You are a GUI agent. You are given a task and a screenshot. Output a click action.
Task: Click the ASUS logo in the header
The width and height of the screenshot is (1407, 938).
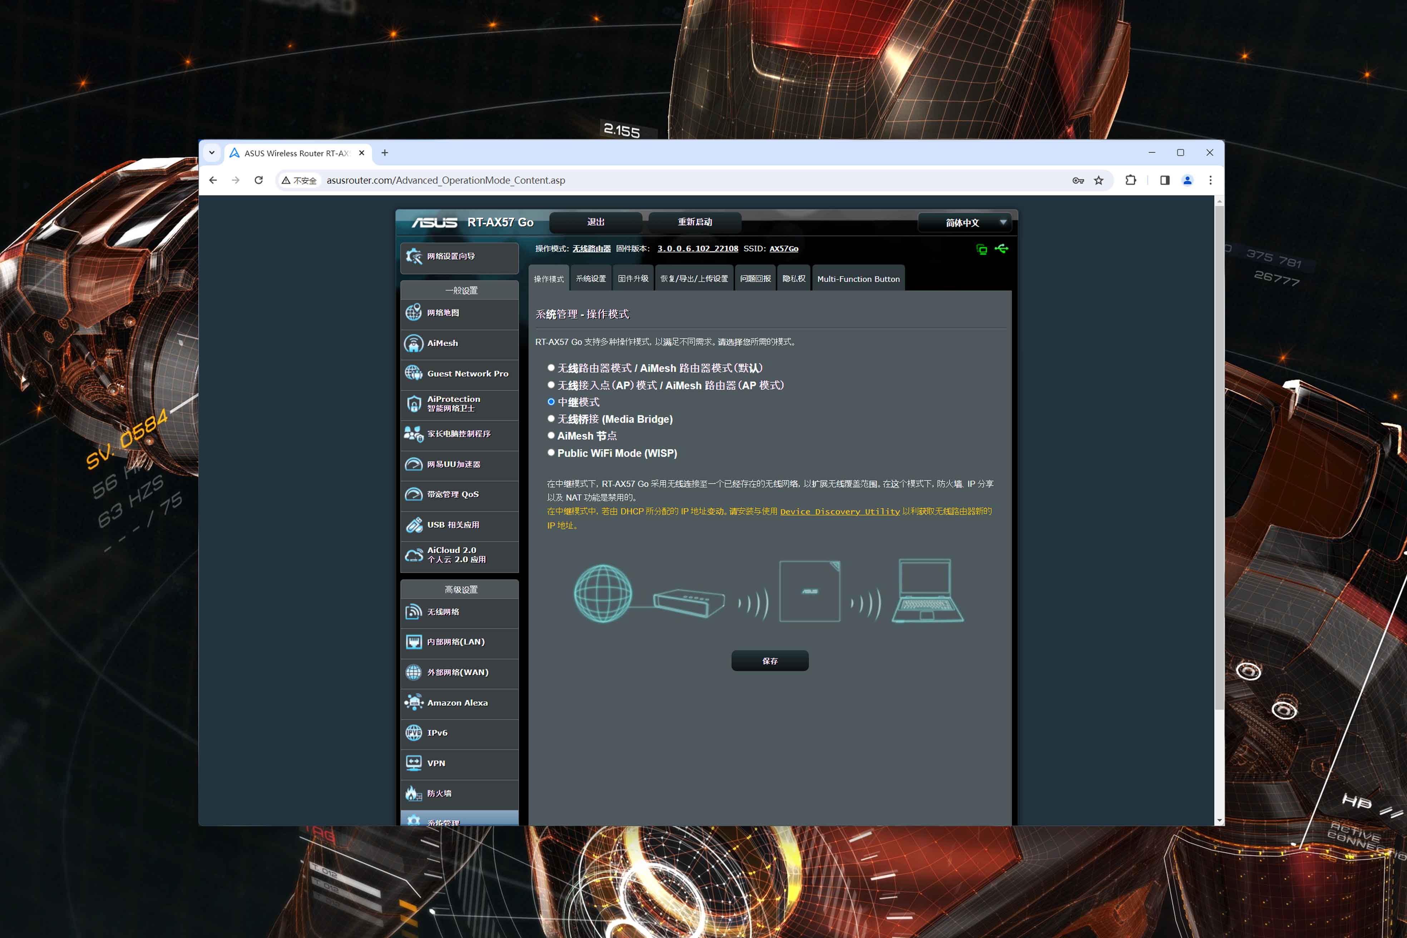434,223
